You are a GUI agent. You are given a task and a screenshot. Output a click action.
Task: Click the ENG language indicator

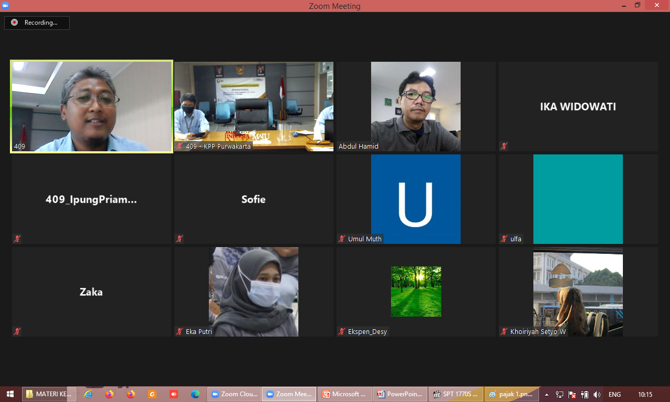(x=615, y=395)
